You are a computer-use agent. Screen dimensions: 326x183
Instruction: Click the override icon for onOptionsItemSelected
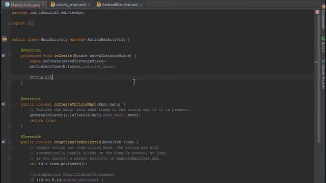click(4, 142)
